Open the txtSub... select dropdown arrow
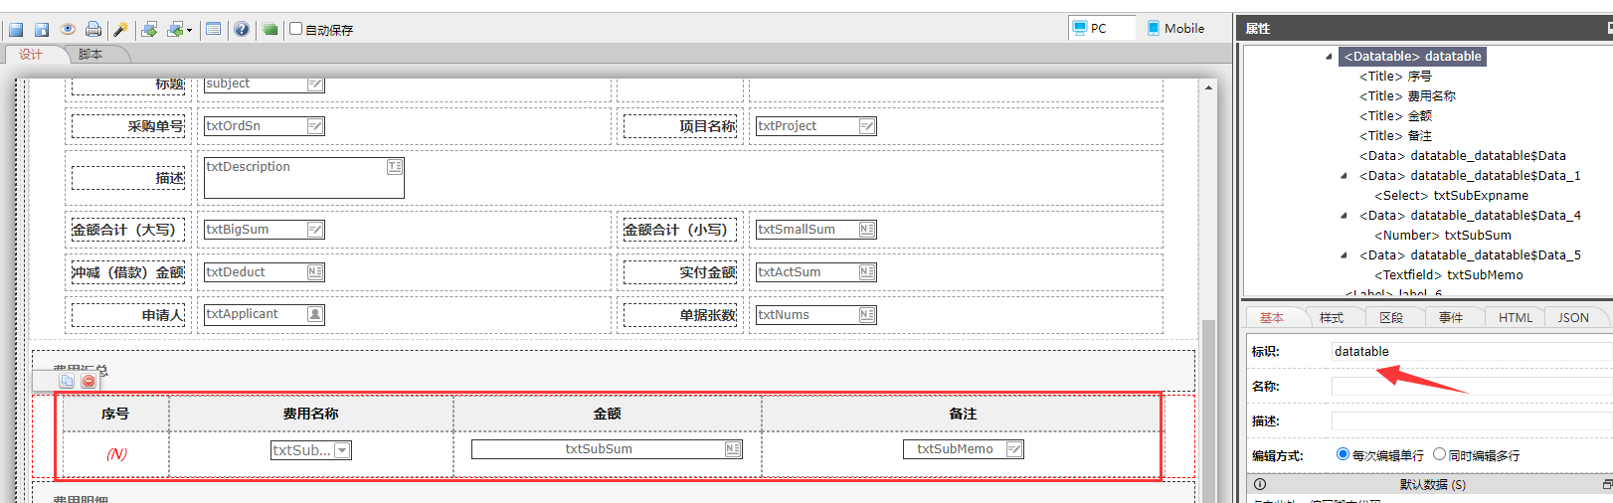 (x=342, y=450)
